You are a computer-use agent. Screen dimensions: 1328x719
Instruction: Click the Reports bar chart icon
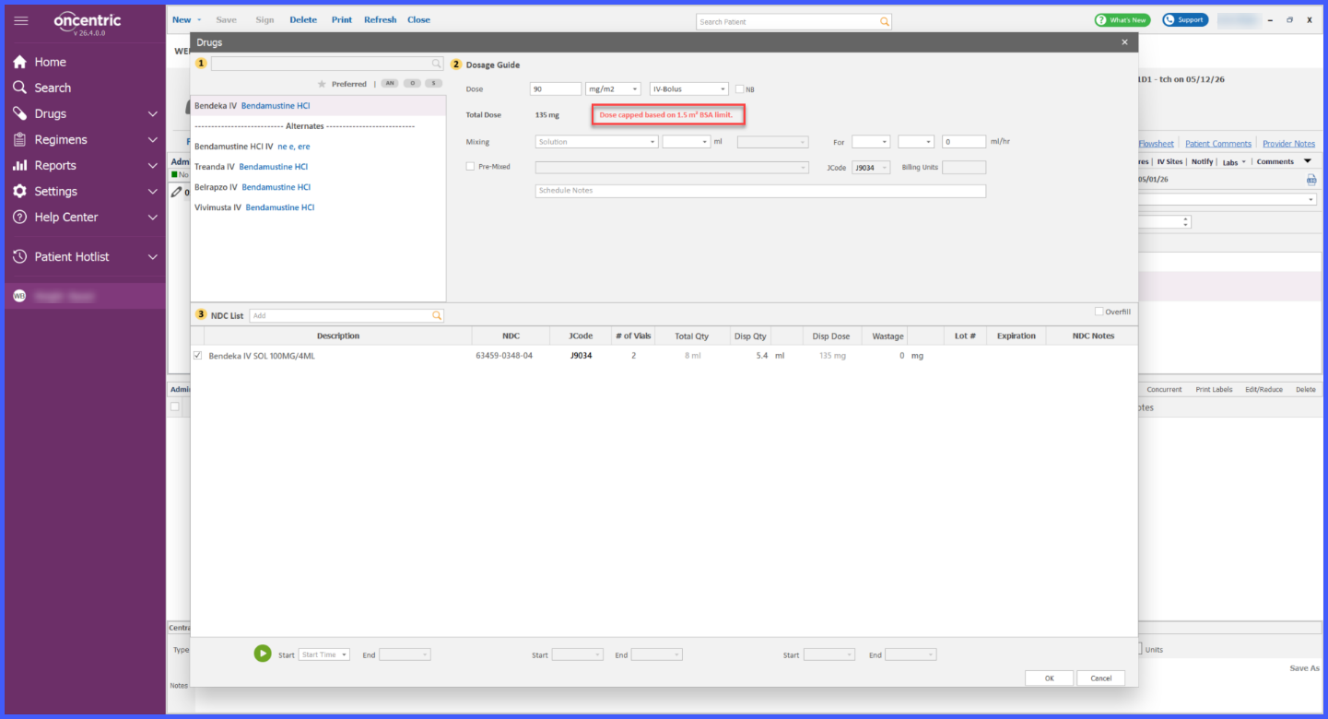click(x=19, y=165)
